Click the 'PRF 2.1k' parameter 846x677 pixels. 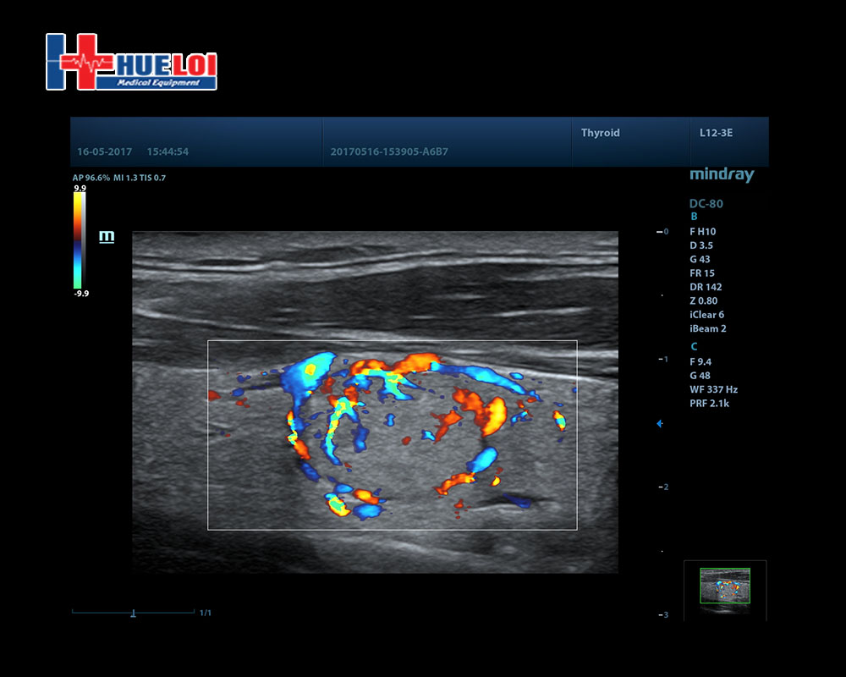point(709,404)
